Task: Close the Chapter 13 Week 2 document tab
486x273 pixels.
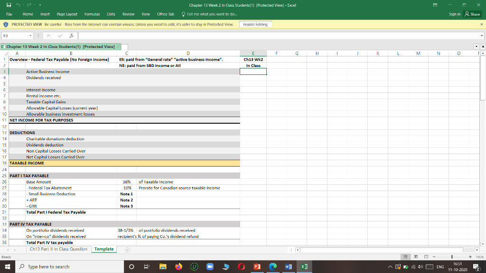Action: (118, 47)
